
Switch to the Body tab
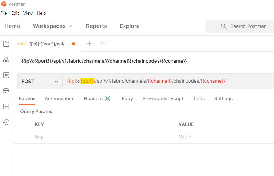127,99
